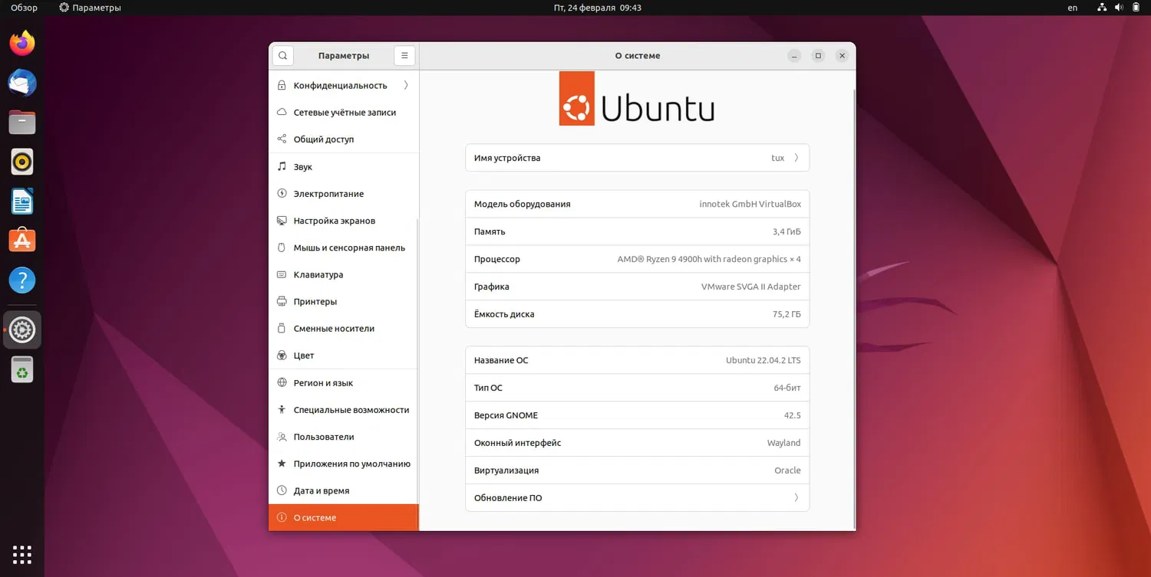Click the Обновление ПО row
This screenshot has width=1151, height=577.
coord(638,498)
